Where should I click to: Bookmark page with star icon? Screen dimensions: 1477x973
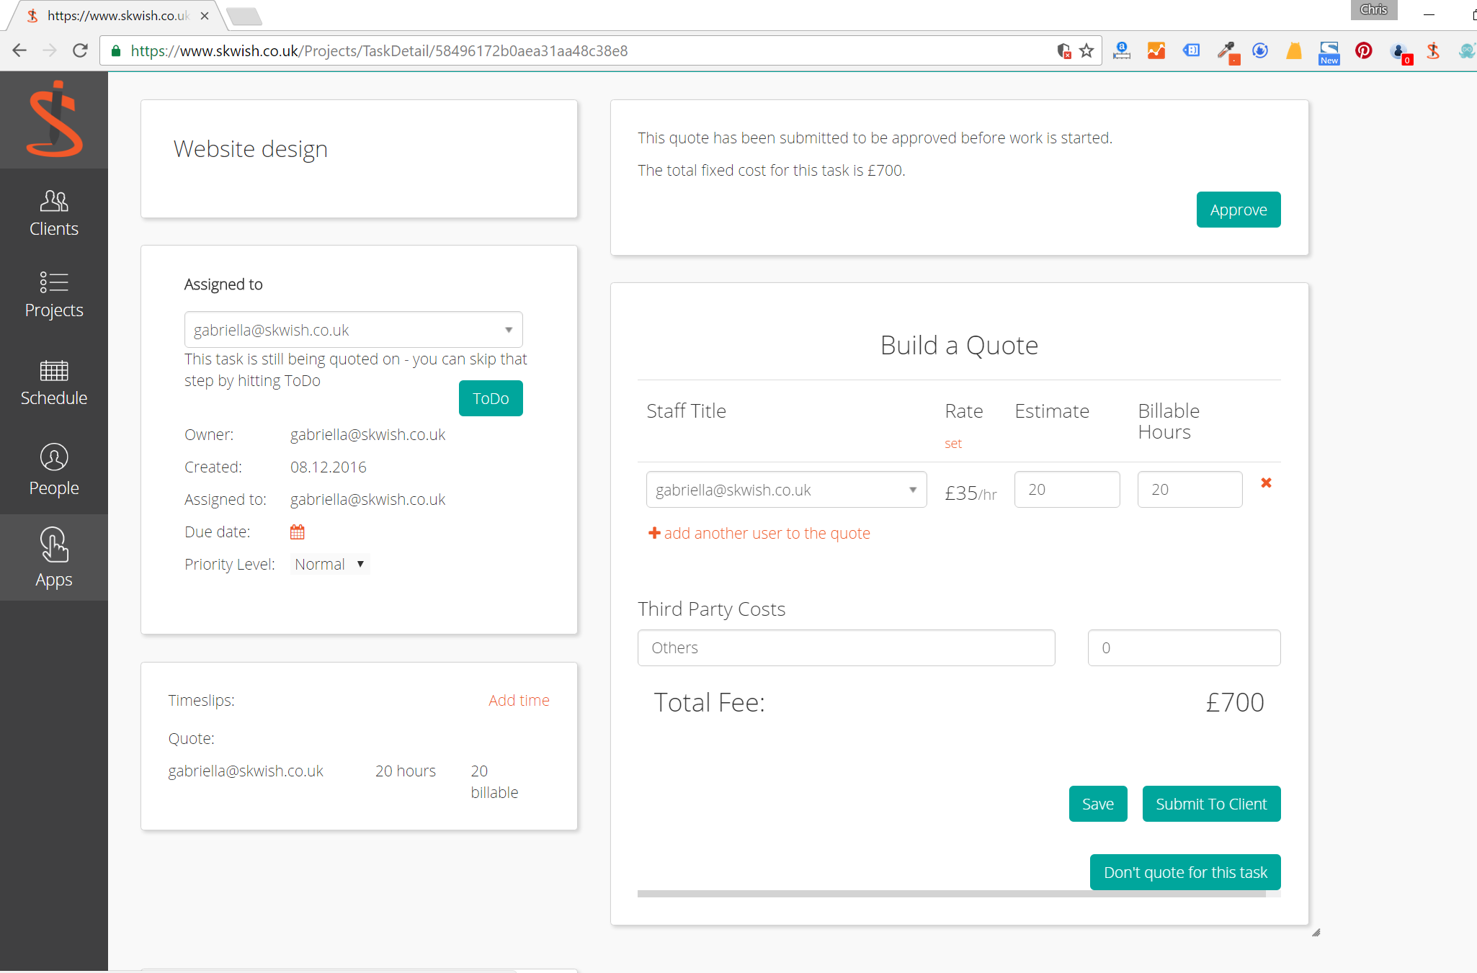point(1086,51)
